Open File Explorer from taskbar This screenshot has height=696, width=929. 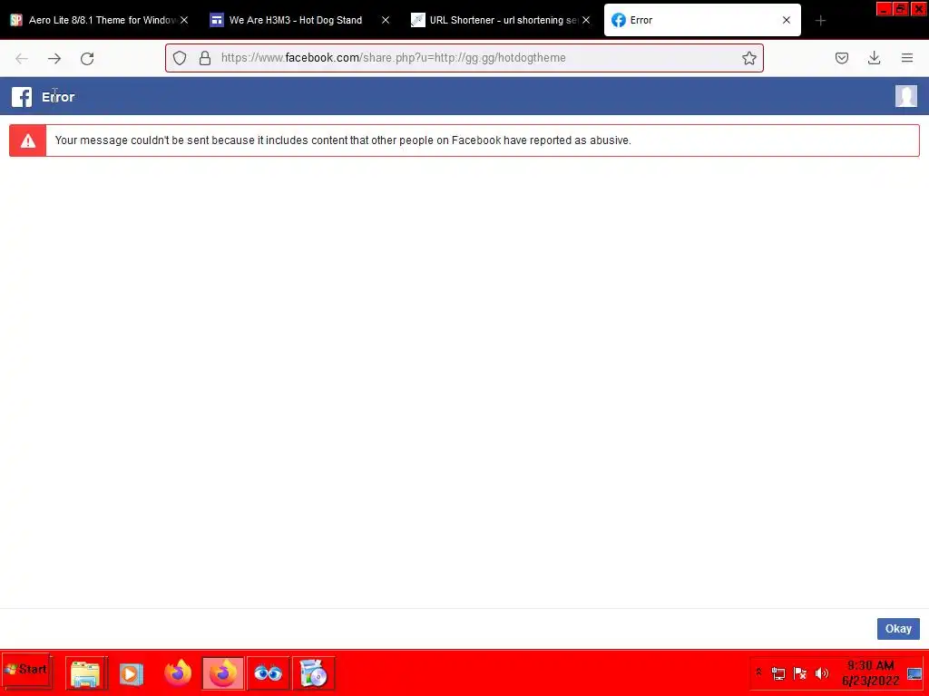(x=86, y=673)
